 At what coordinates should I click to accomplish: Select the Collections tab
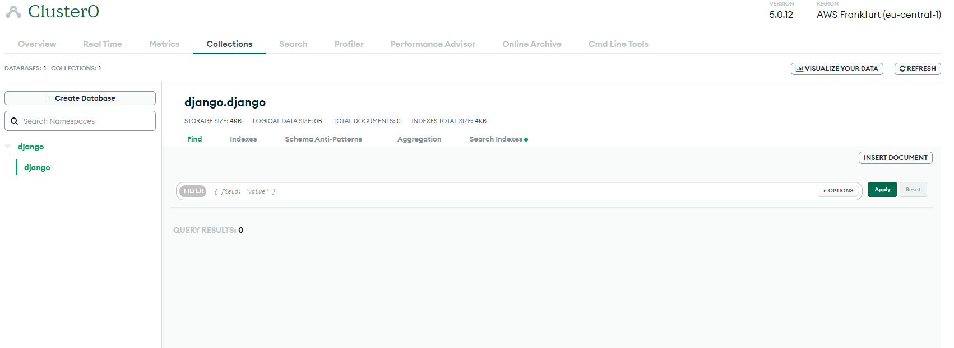[x=229, y=44]
